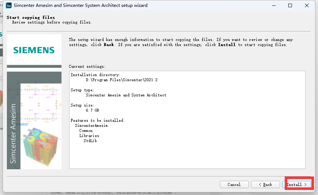Click the SIEMENS logo
The width and height of the screenshot is (318, 195).
34,50
